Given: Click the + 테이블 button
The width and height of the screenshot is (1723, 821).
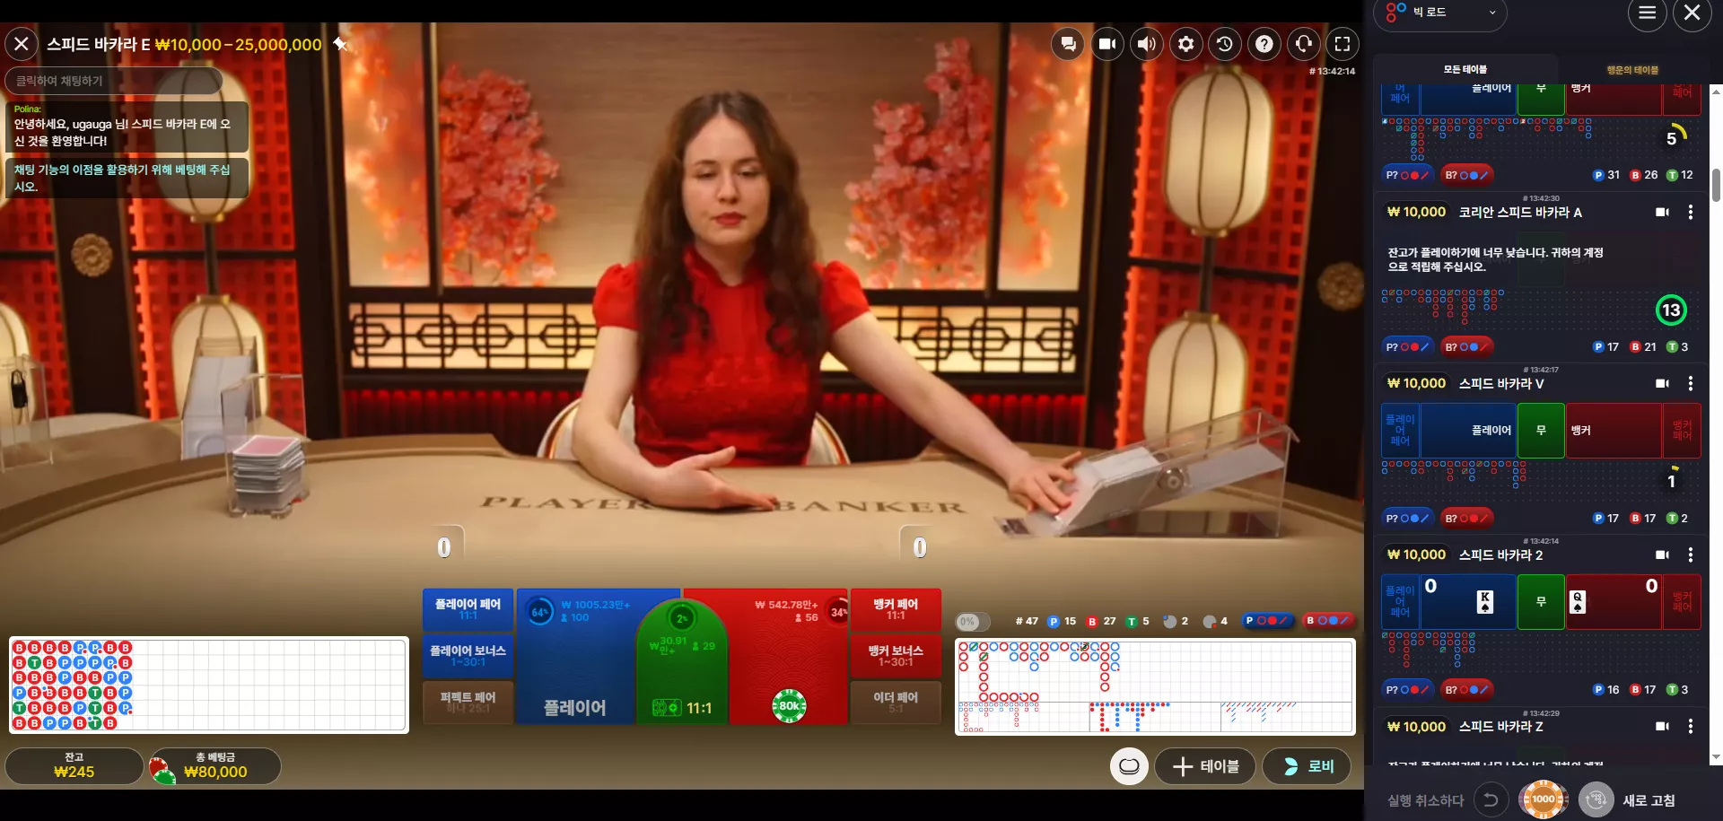Looking at the screenshot, I should point(1207,766).
